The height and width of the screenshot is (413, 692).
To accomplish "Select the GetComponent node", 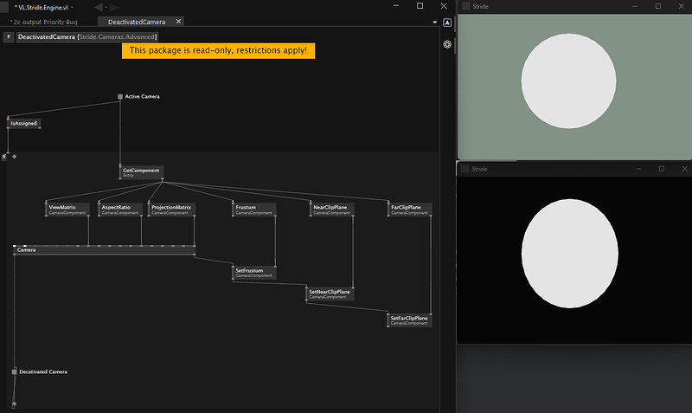I will point(141,172).
